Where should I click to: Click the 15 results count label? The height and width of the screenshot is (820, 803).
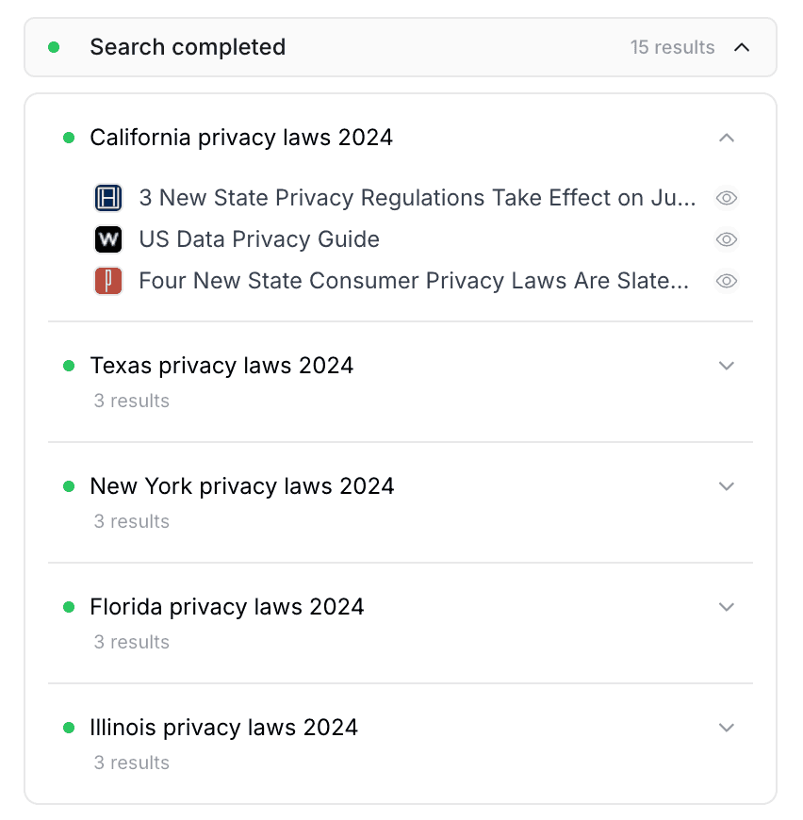point(672,47)
